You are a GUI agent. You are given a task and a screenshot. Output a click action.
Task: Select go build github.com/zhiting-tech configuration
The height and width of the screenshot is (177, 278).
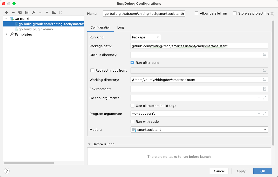[x=44, y=24]
